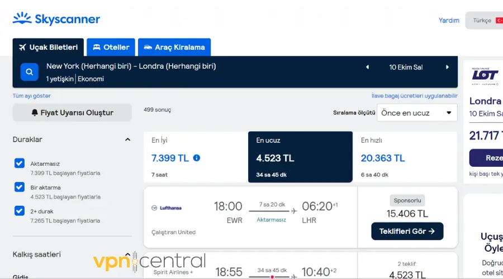Click the Çalıştıran United text
This screenshot has height=279, width=503.
coord(174,232)
